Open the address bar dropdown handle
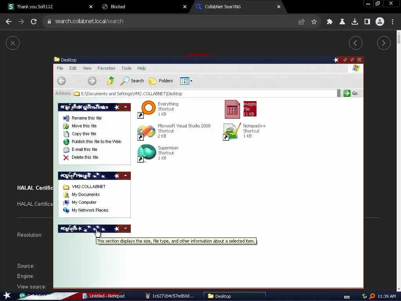401x301 pixels. point(339,93)
